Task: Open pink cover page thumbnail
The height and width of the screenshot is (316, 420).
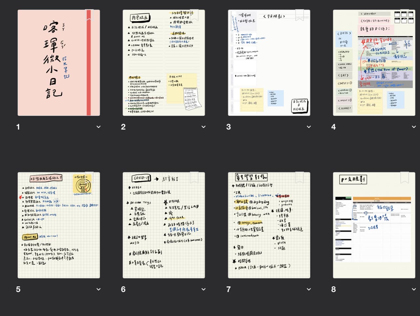Action: pyautogui.click(x=59, y=63)
